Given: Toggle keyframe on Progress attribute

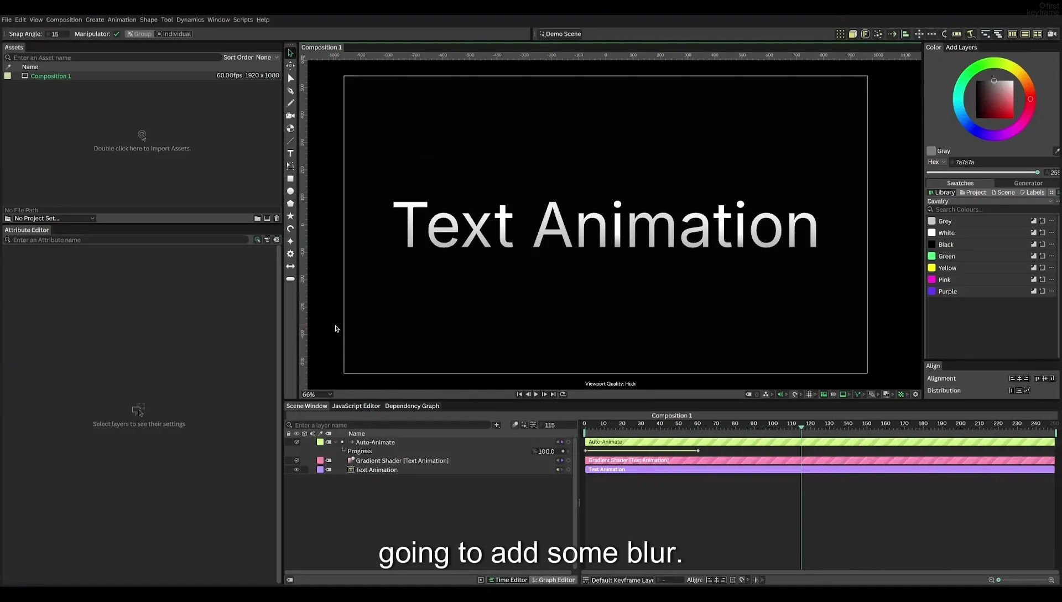Looking at the screenshot, I should [x=563, y=451].
